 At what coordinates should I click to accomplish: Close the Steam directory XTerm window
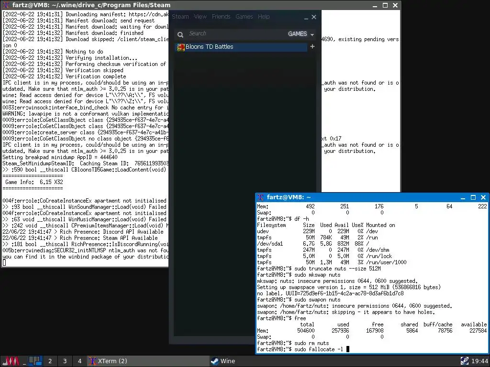395,5
